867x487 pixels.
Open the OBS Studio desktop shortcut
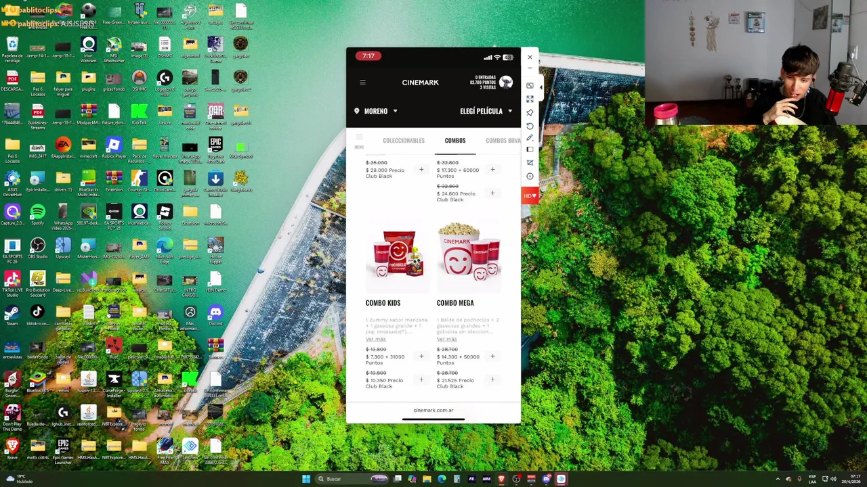[x=37, y=248]
